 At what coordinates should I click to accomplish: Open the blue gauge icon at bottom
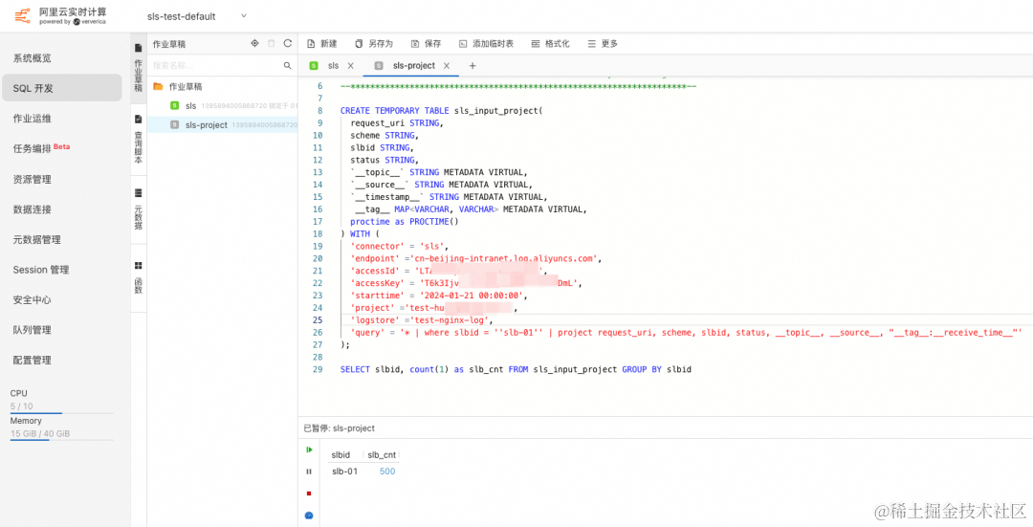309,516
